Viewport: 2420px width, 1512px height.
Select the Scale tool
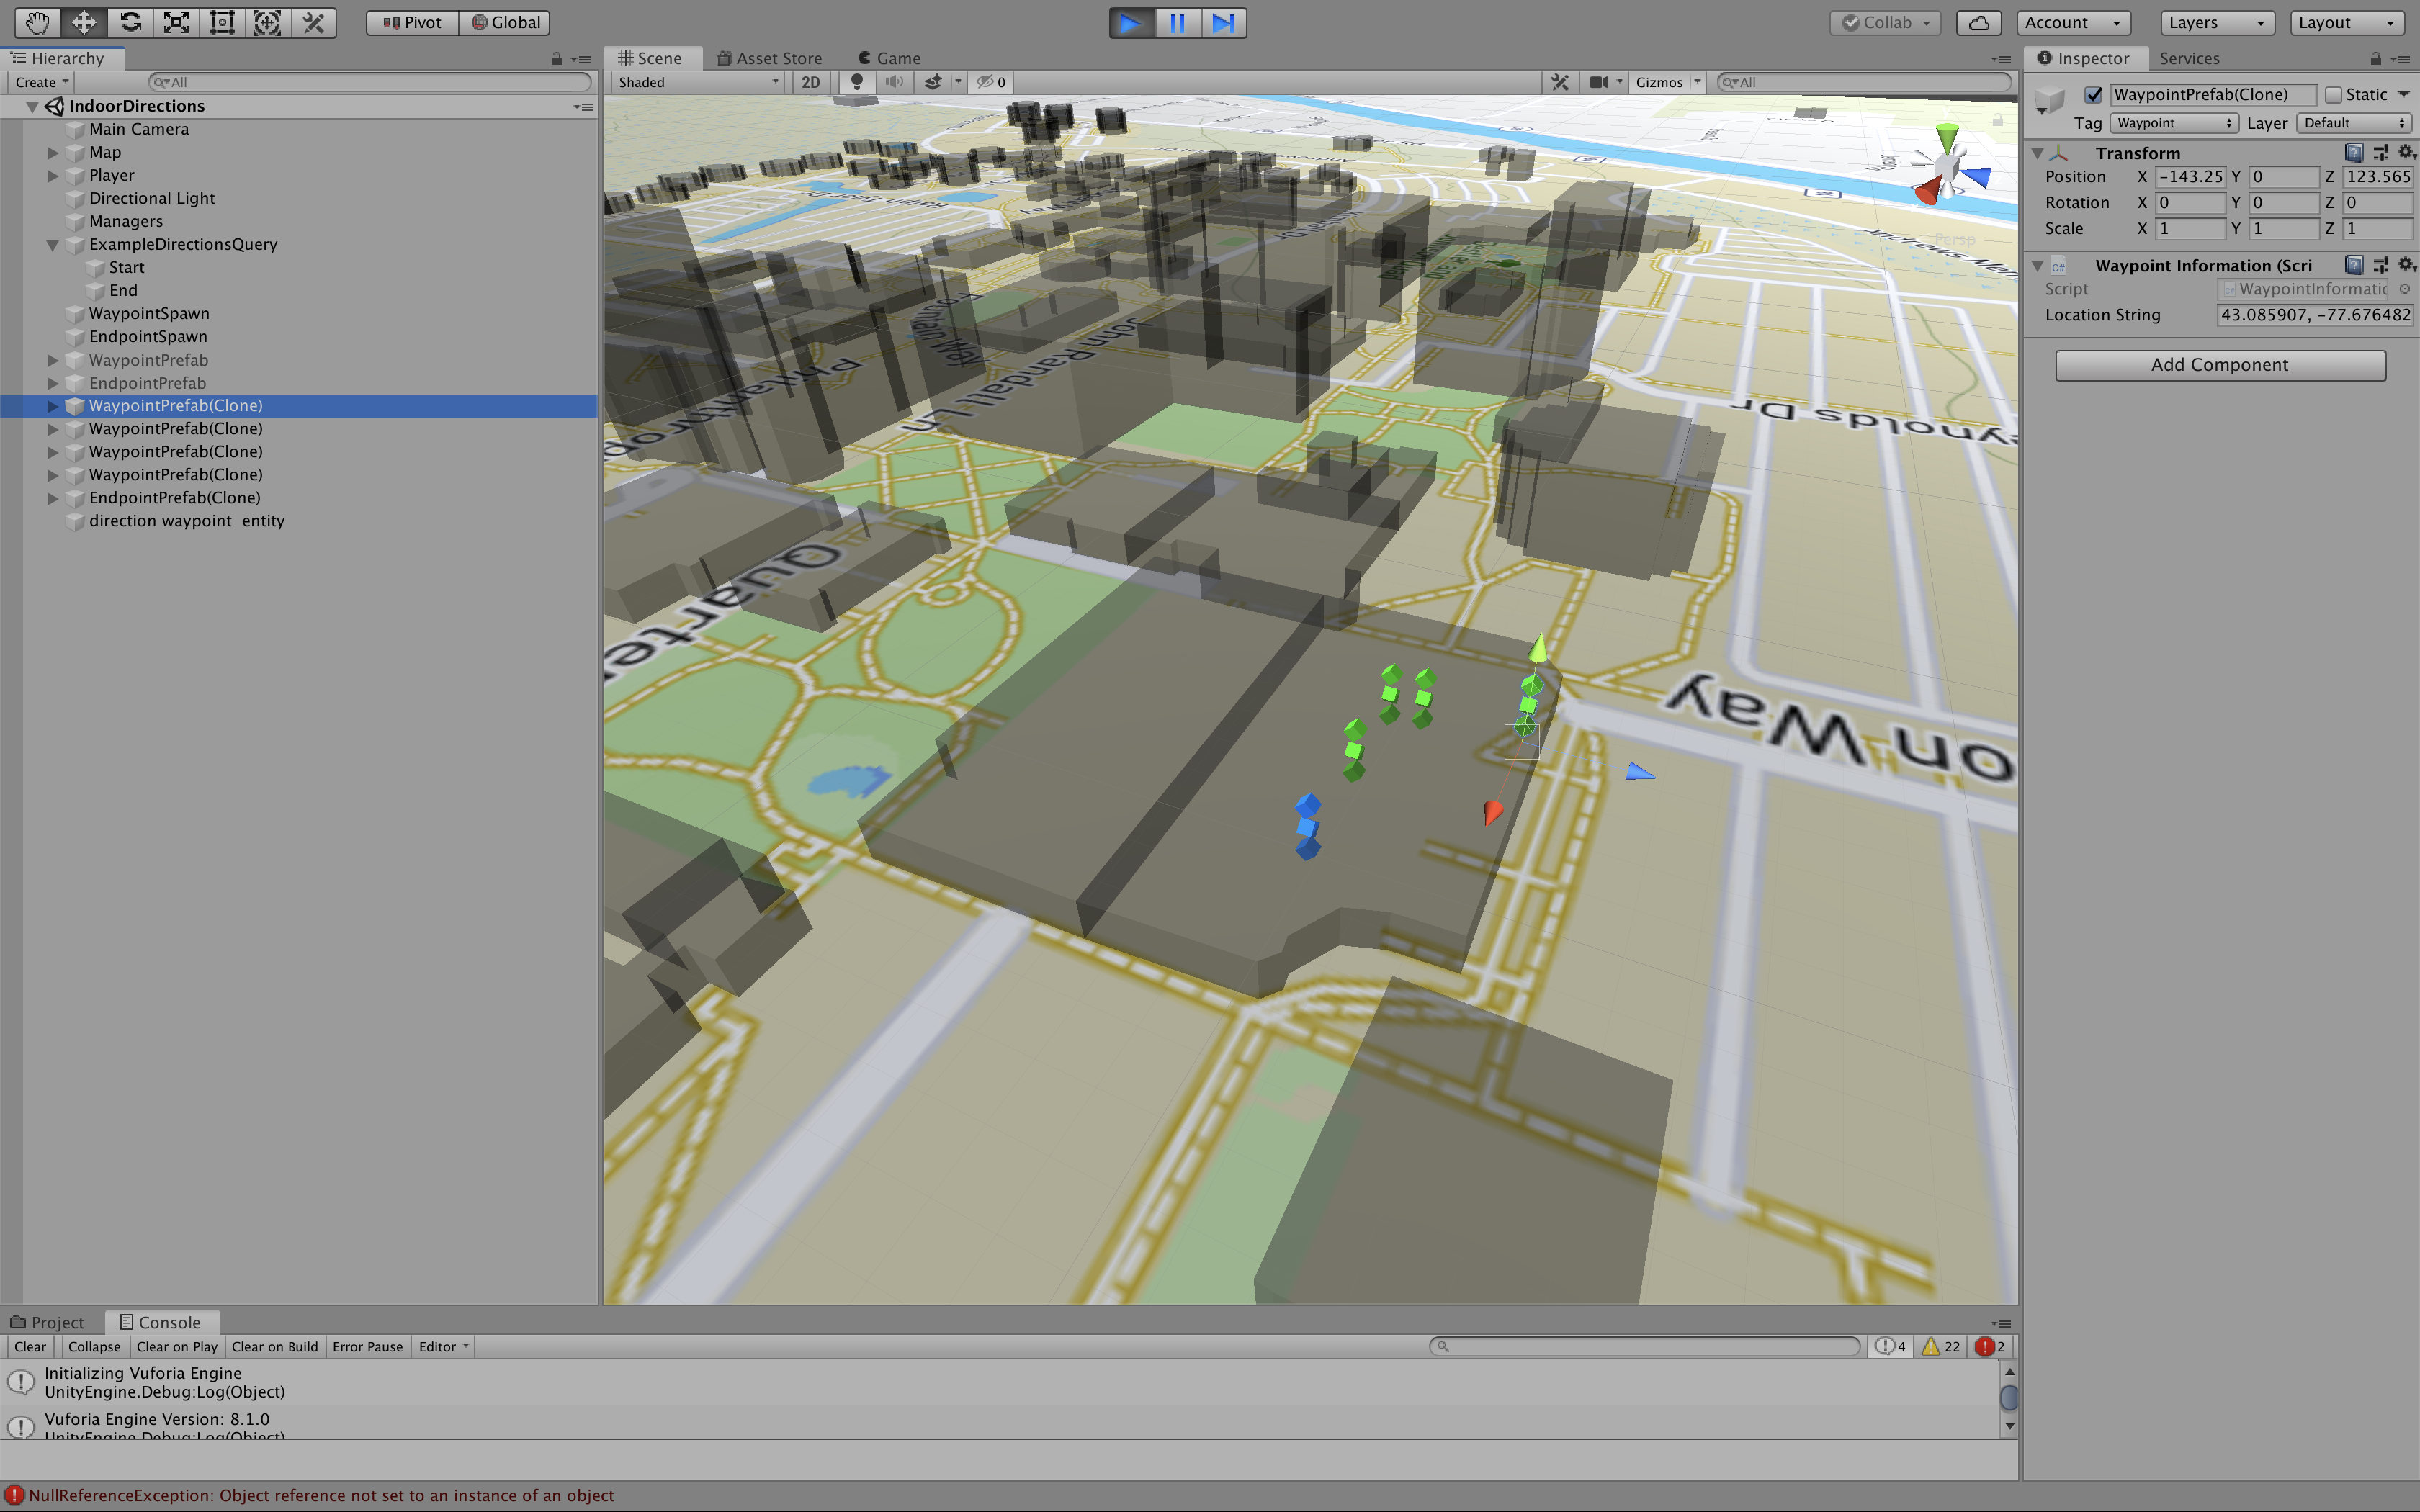(176, 22)
